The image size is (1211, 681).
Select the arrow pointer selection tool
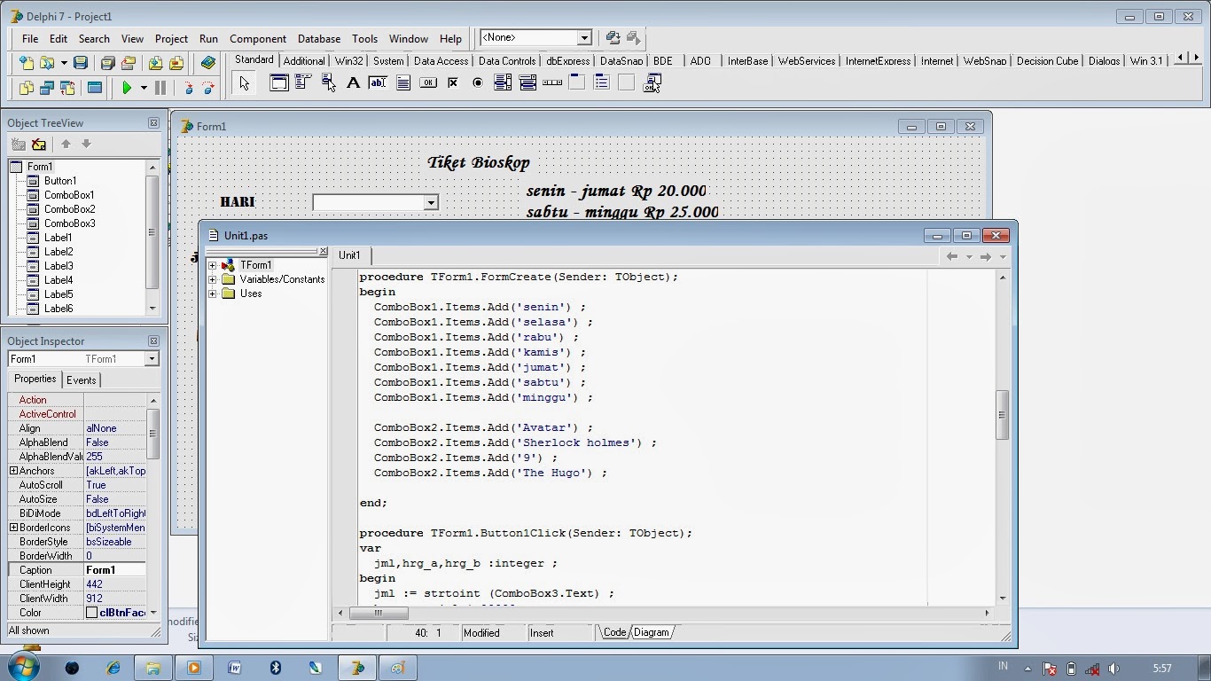click(244, 83)
